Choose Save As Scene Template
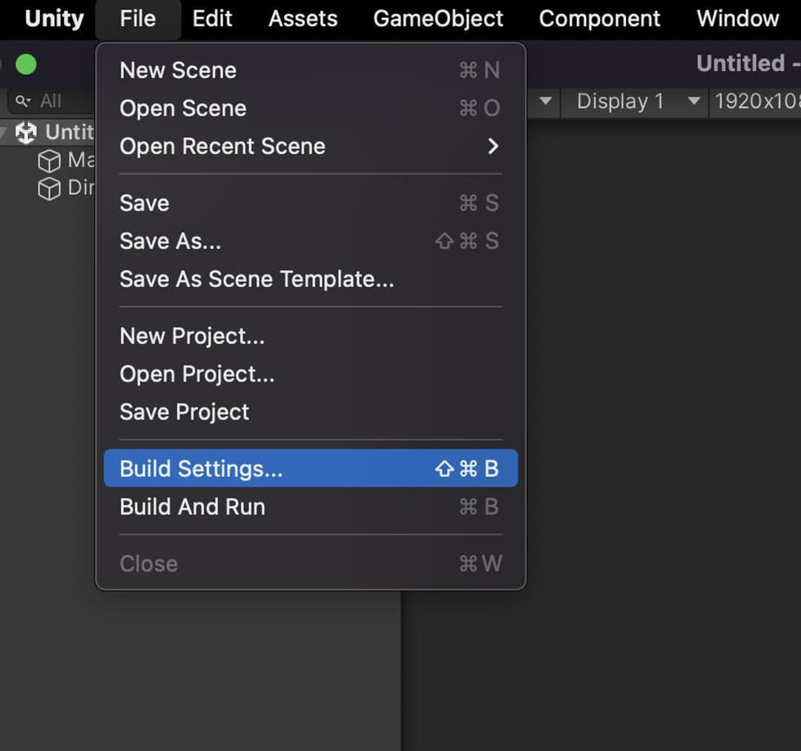The width and height of the screenshot is (801, 751). point(256,279)
